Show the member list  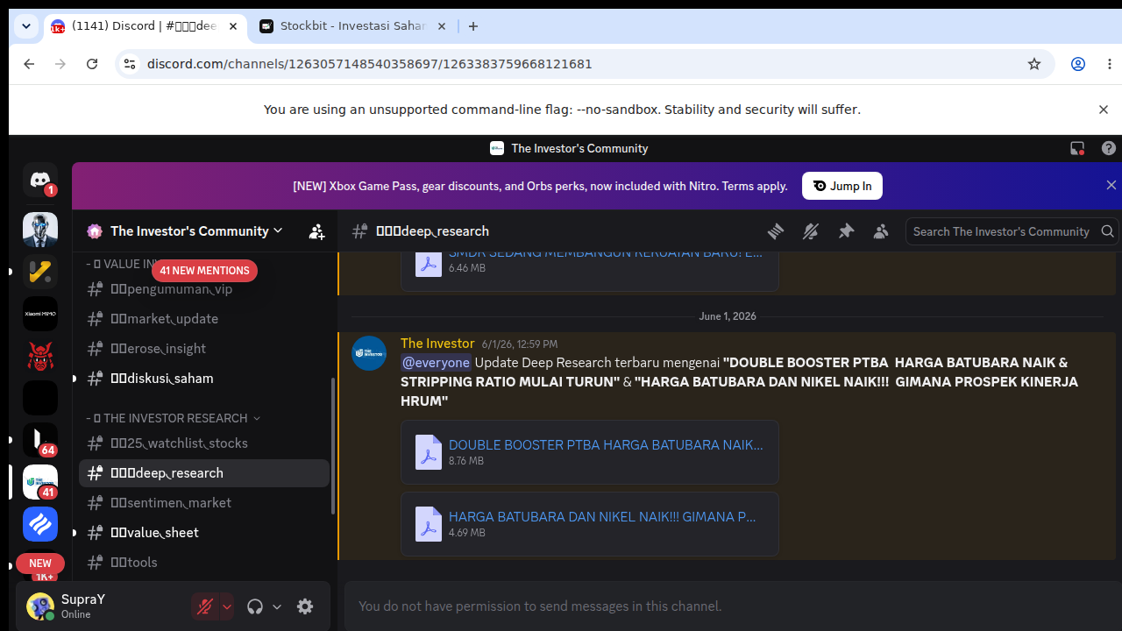click(881, 231)
